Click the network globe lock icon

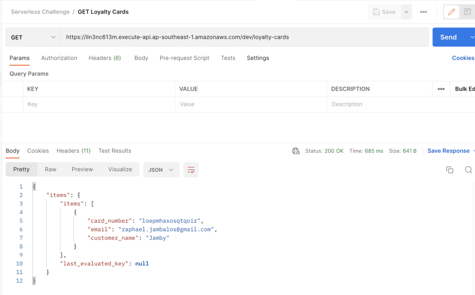(x=296, y=150)
